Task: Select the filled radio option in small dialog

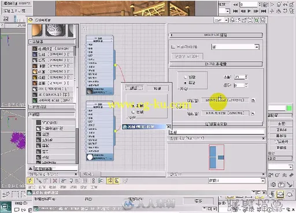Action: 133,106
